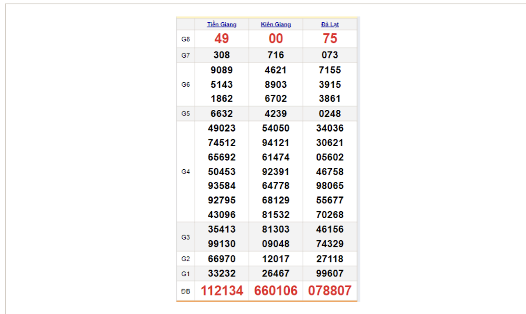Click G4 number 74512
This screenshot has width=526, height=314.
pyautogui.click(x=222, y=143)
